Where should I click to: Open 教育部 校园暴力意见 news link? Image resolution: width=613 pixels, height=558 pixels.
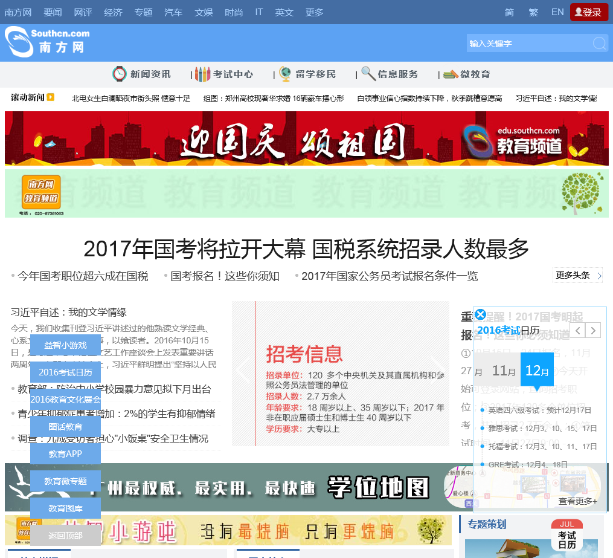coord(114,389)
